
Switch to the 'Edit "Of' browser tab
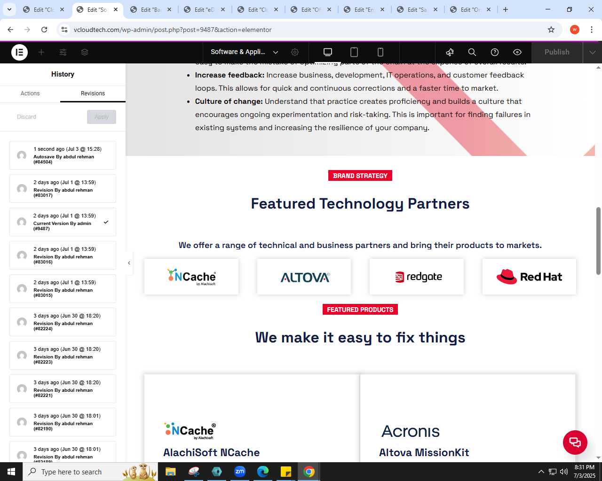pos(310,9)
